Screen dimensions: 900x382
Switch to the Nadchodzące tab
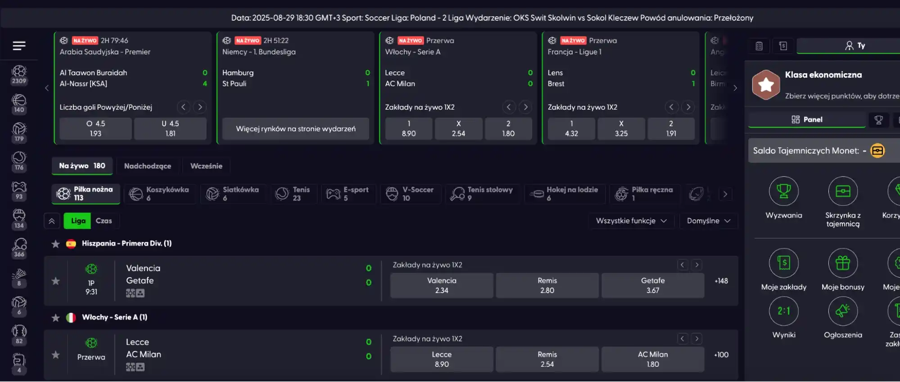tap(147, 166)
